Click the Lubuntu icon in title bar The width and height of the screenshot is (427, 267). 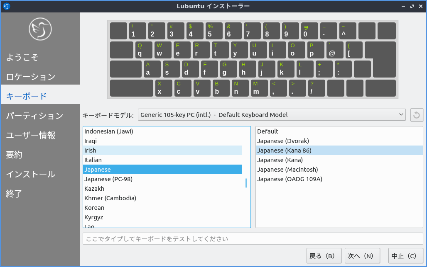[7, 6]
